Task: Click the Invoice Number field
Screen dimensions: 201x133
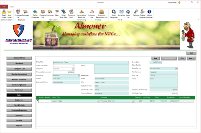Action: tap(64, 66)
